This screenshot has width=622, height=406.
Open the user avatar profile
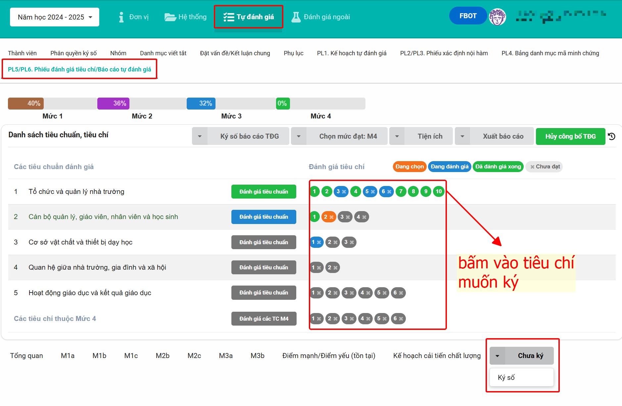497,17
